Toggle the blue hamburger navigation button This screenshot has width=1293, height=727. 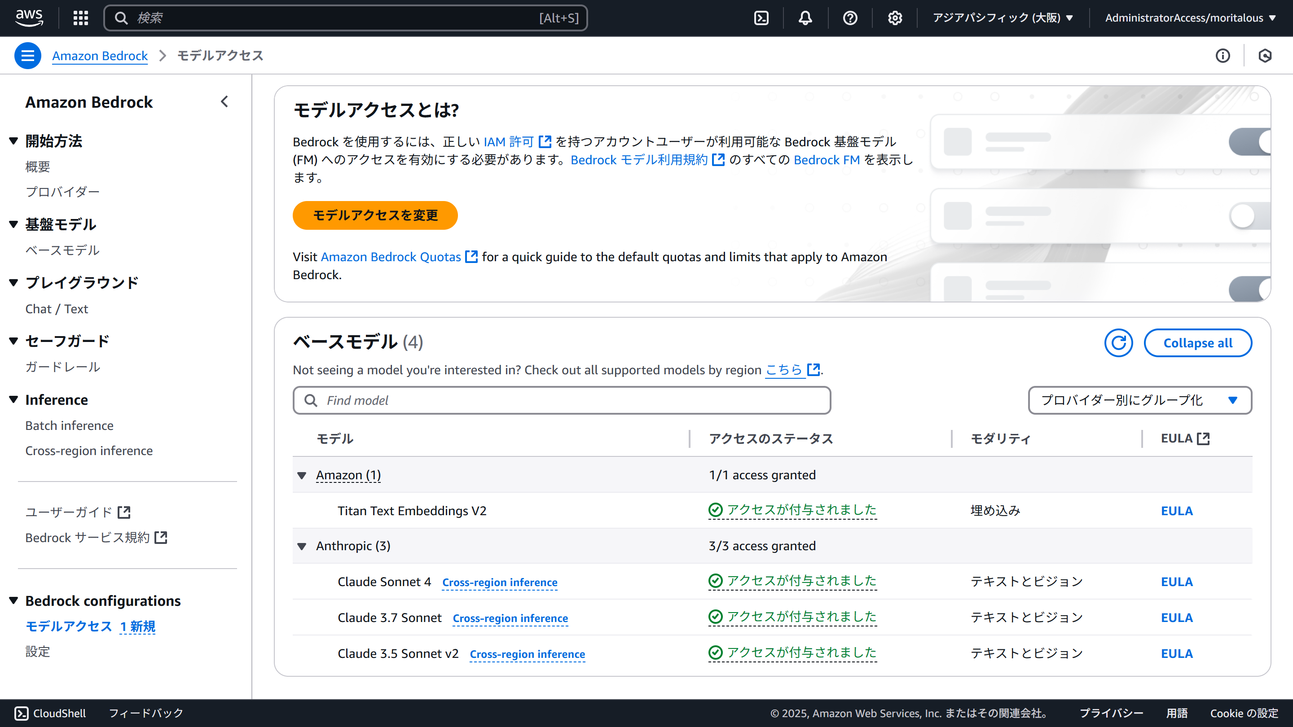pos(27,56)
